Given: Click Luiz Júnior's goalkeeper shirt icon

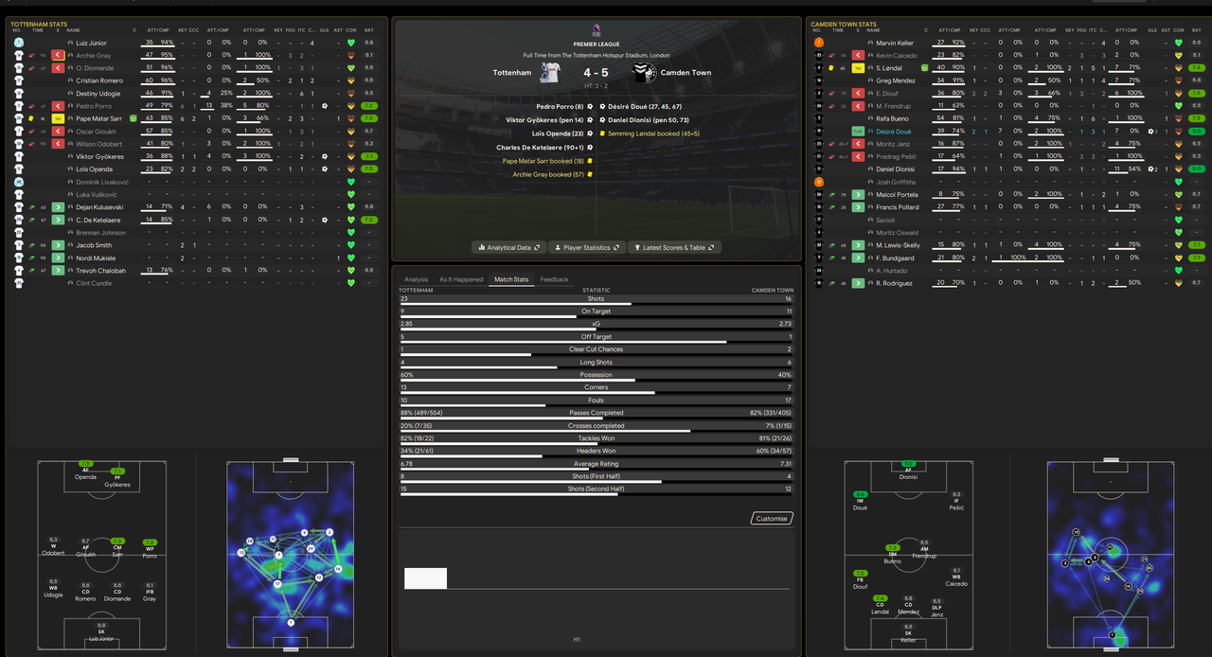Looking at the screenshot, I should pyautogui.click(x=18, y=43).
